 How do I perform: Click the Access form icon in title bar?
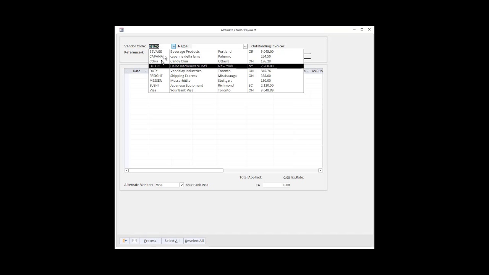[x=121, y=30]
